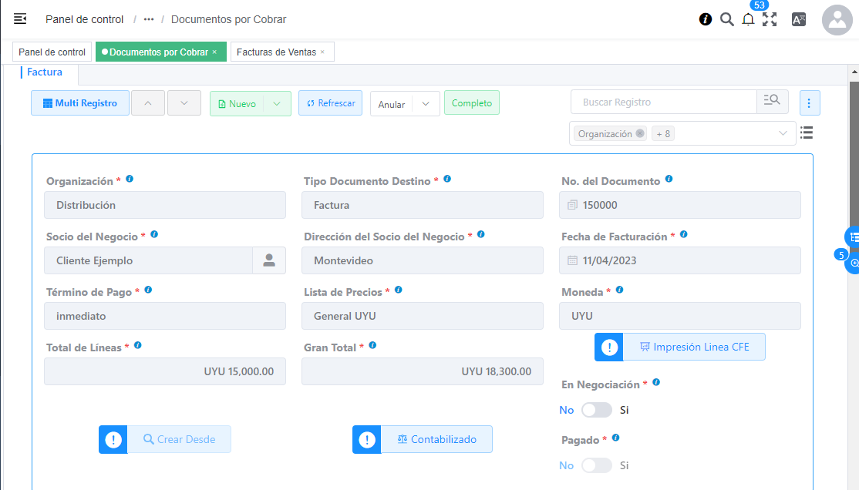Click the search magnifier icon in header
The height and width of the screenshot is (490, 859).
726,19
